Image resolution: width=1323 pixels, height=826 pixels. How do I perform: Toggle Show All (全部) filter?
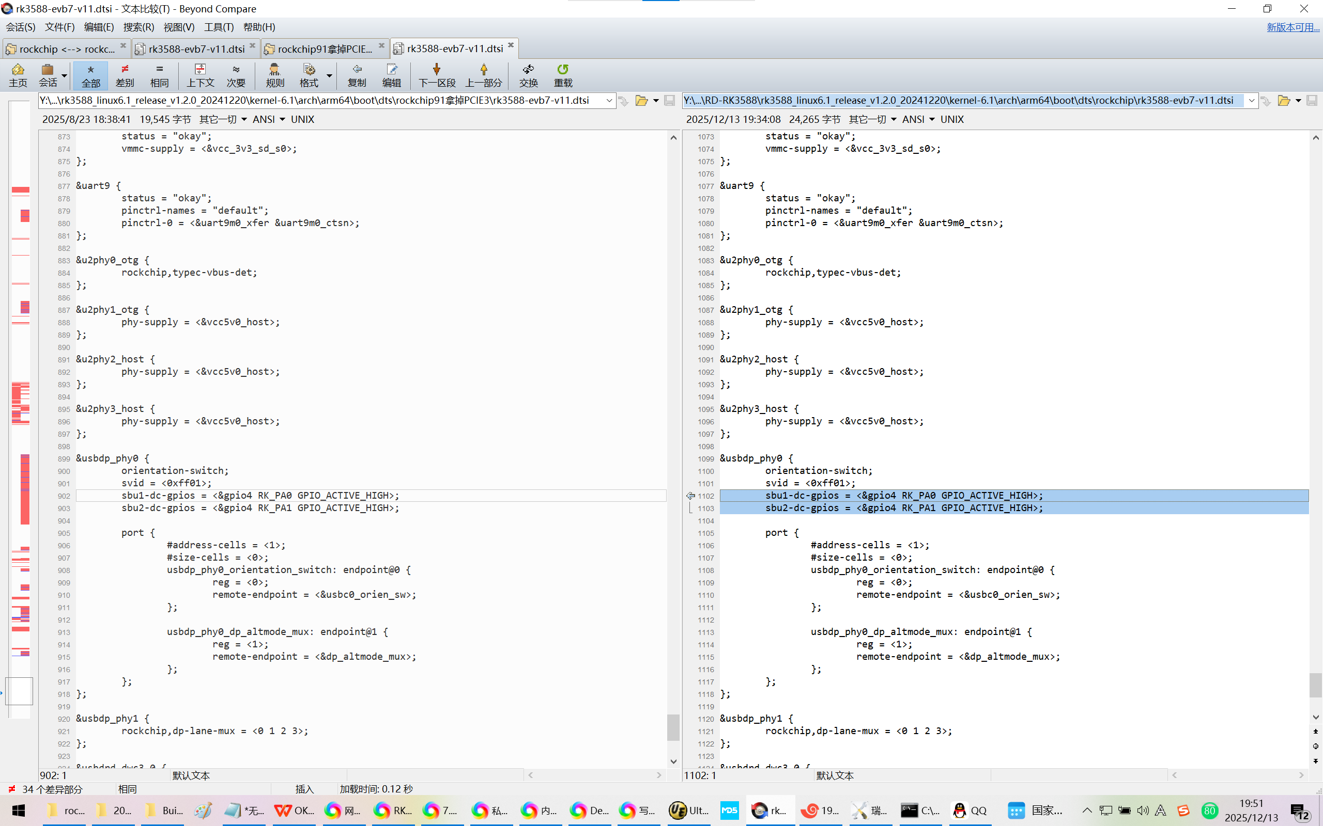coord(91,75)
